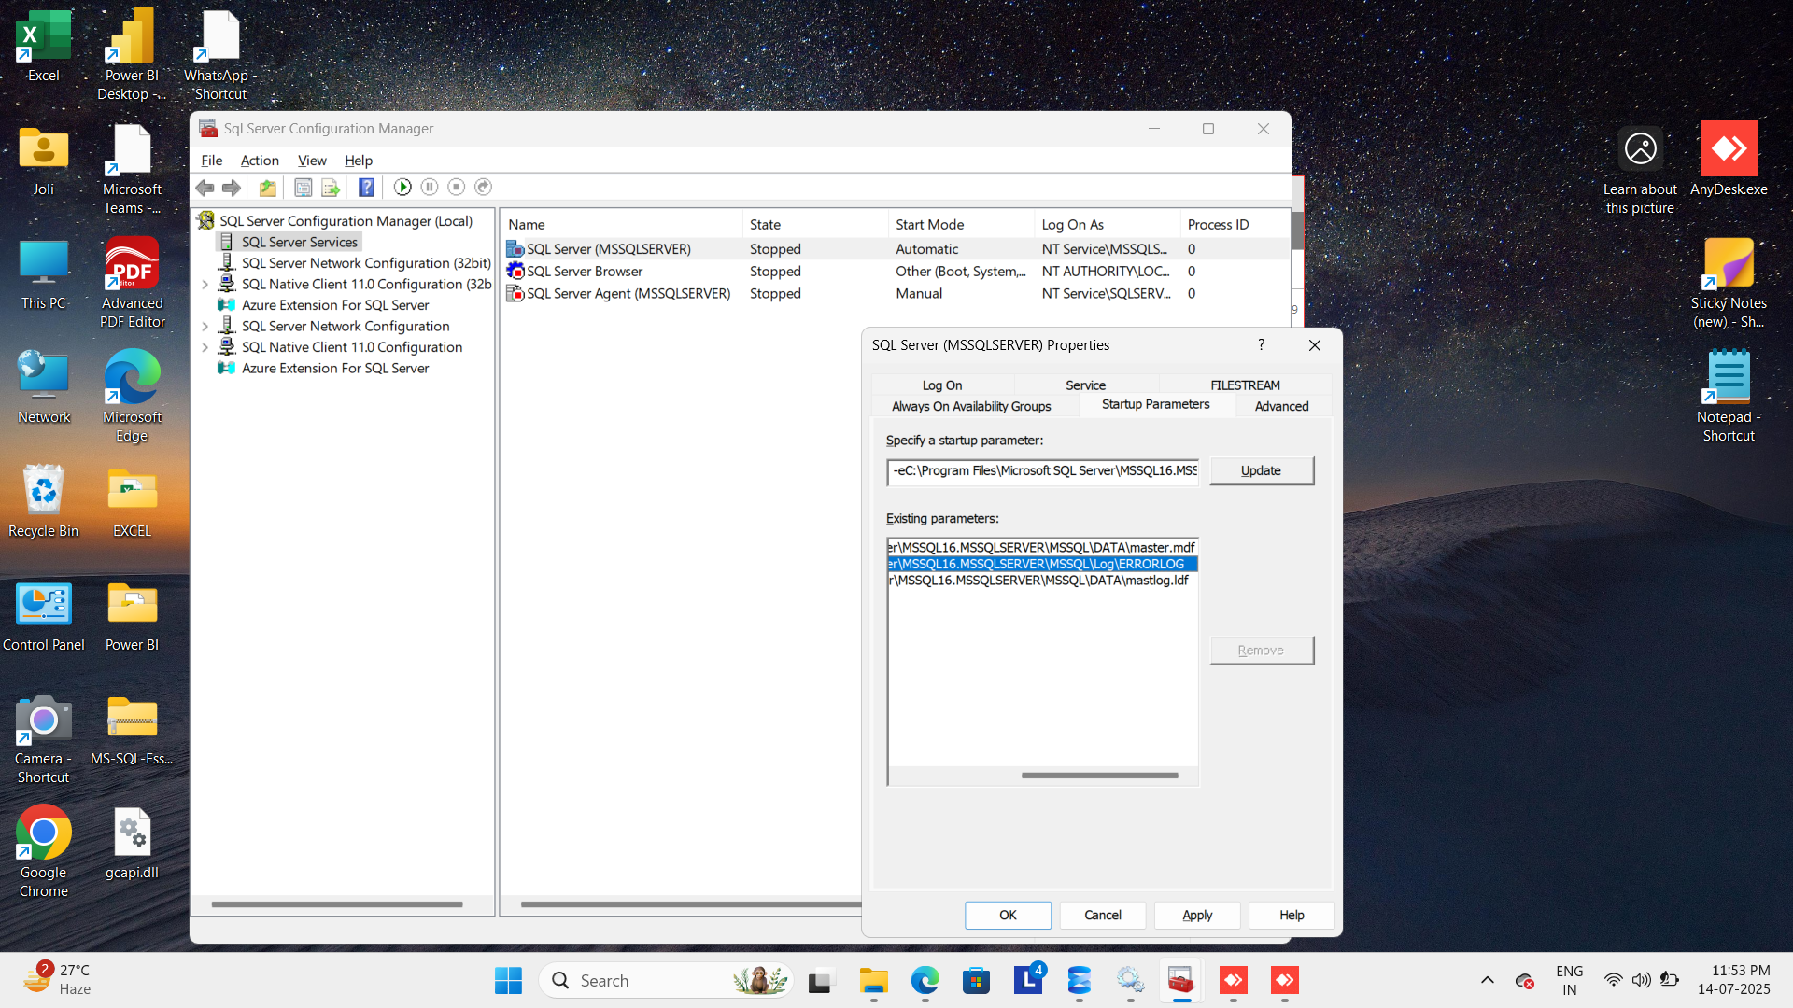
Task: Click the Help button in dialog
Action: [1292, 916]
